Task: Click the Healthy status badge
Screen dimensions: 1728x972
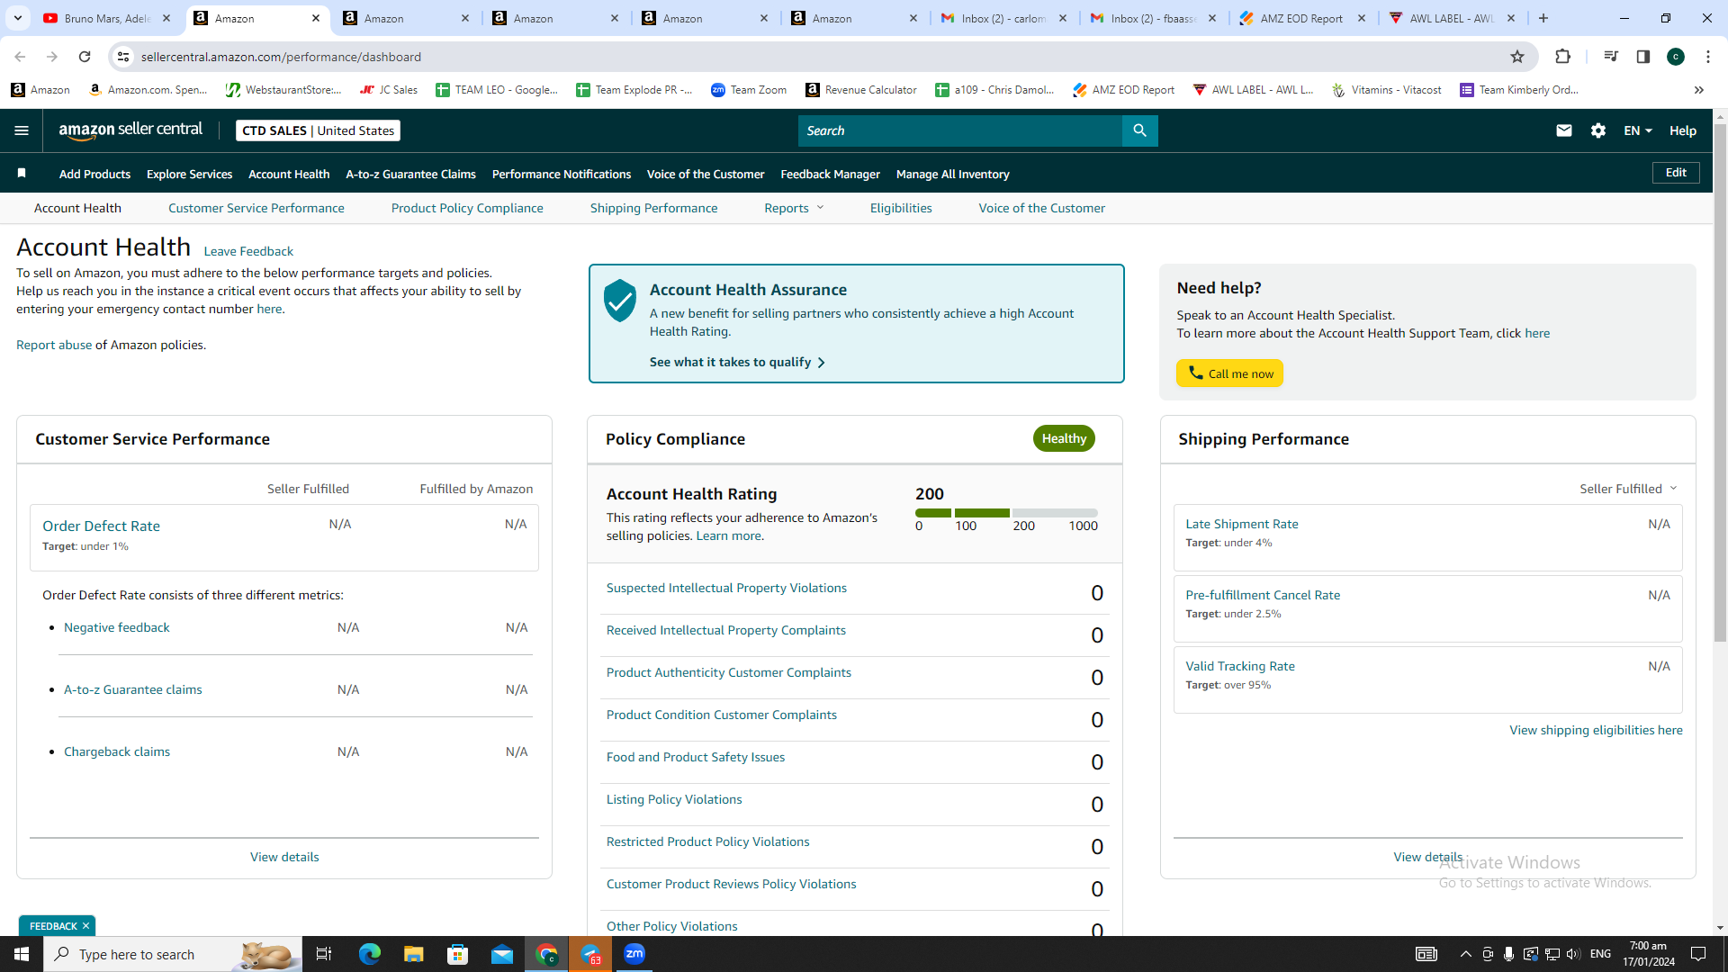Action: tap(1064, 438)
